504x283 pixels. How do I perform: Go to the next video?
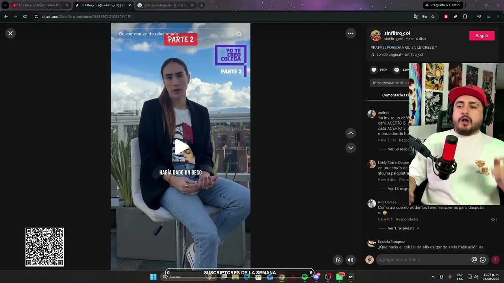(x=350, y=148)
